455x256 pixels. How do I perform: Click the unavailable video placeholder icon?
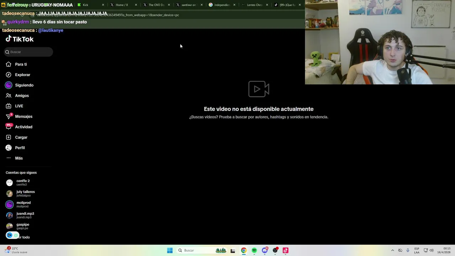259,89
